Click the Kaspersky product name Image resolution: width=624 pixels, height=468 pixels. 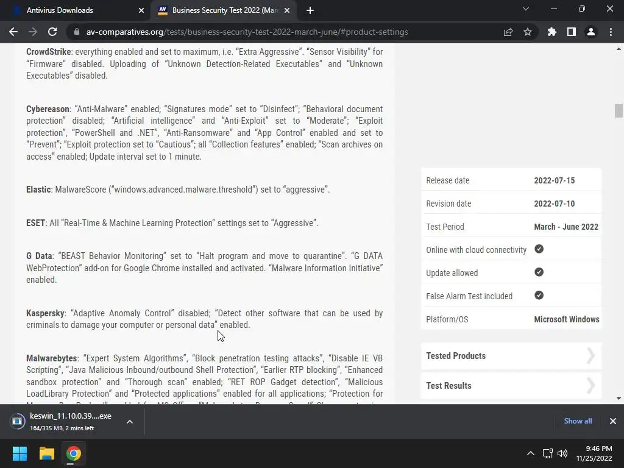(45, 313)
